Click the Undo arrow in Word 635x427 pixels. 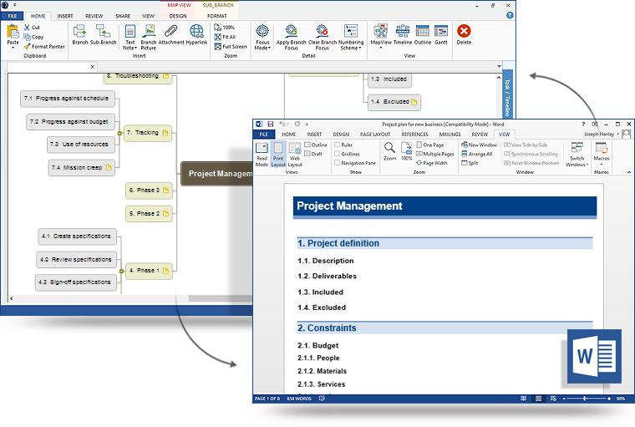[282, 124]
